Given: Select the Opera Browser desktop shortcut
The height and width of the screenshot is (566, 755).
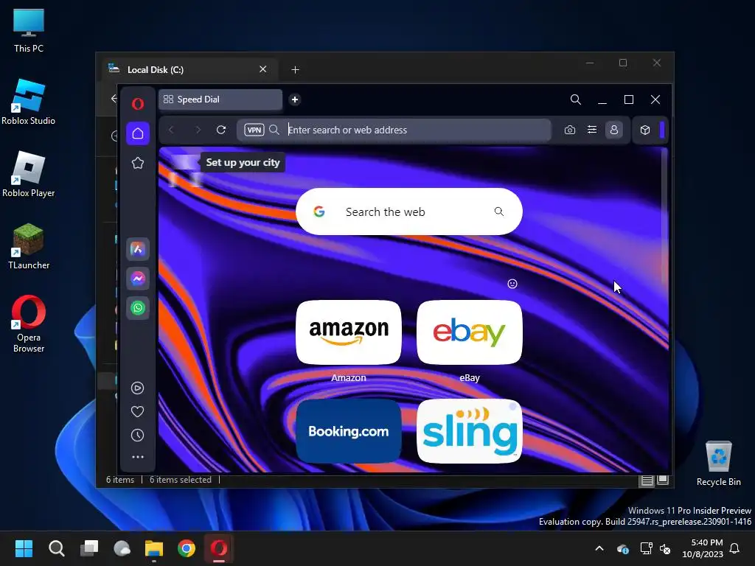Looking at the screenshot, I should pyautogui.click(x=29, y=324).
